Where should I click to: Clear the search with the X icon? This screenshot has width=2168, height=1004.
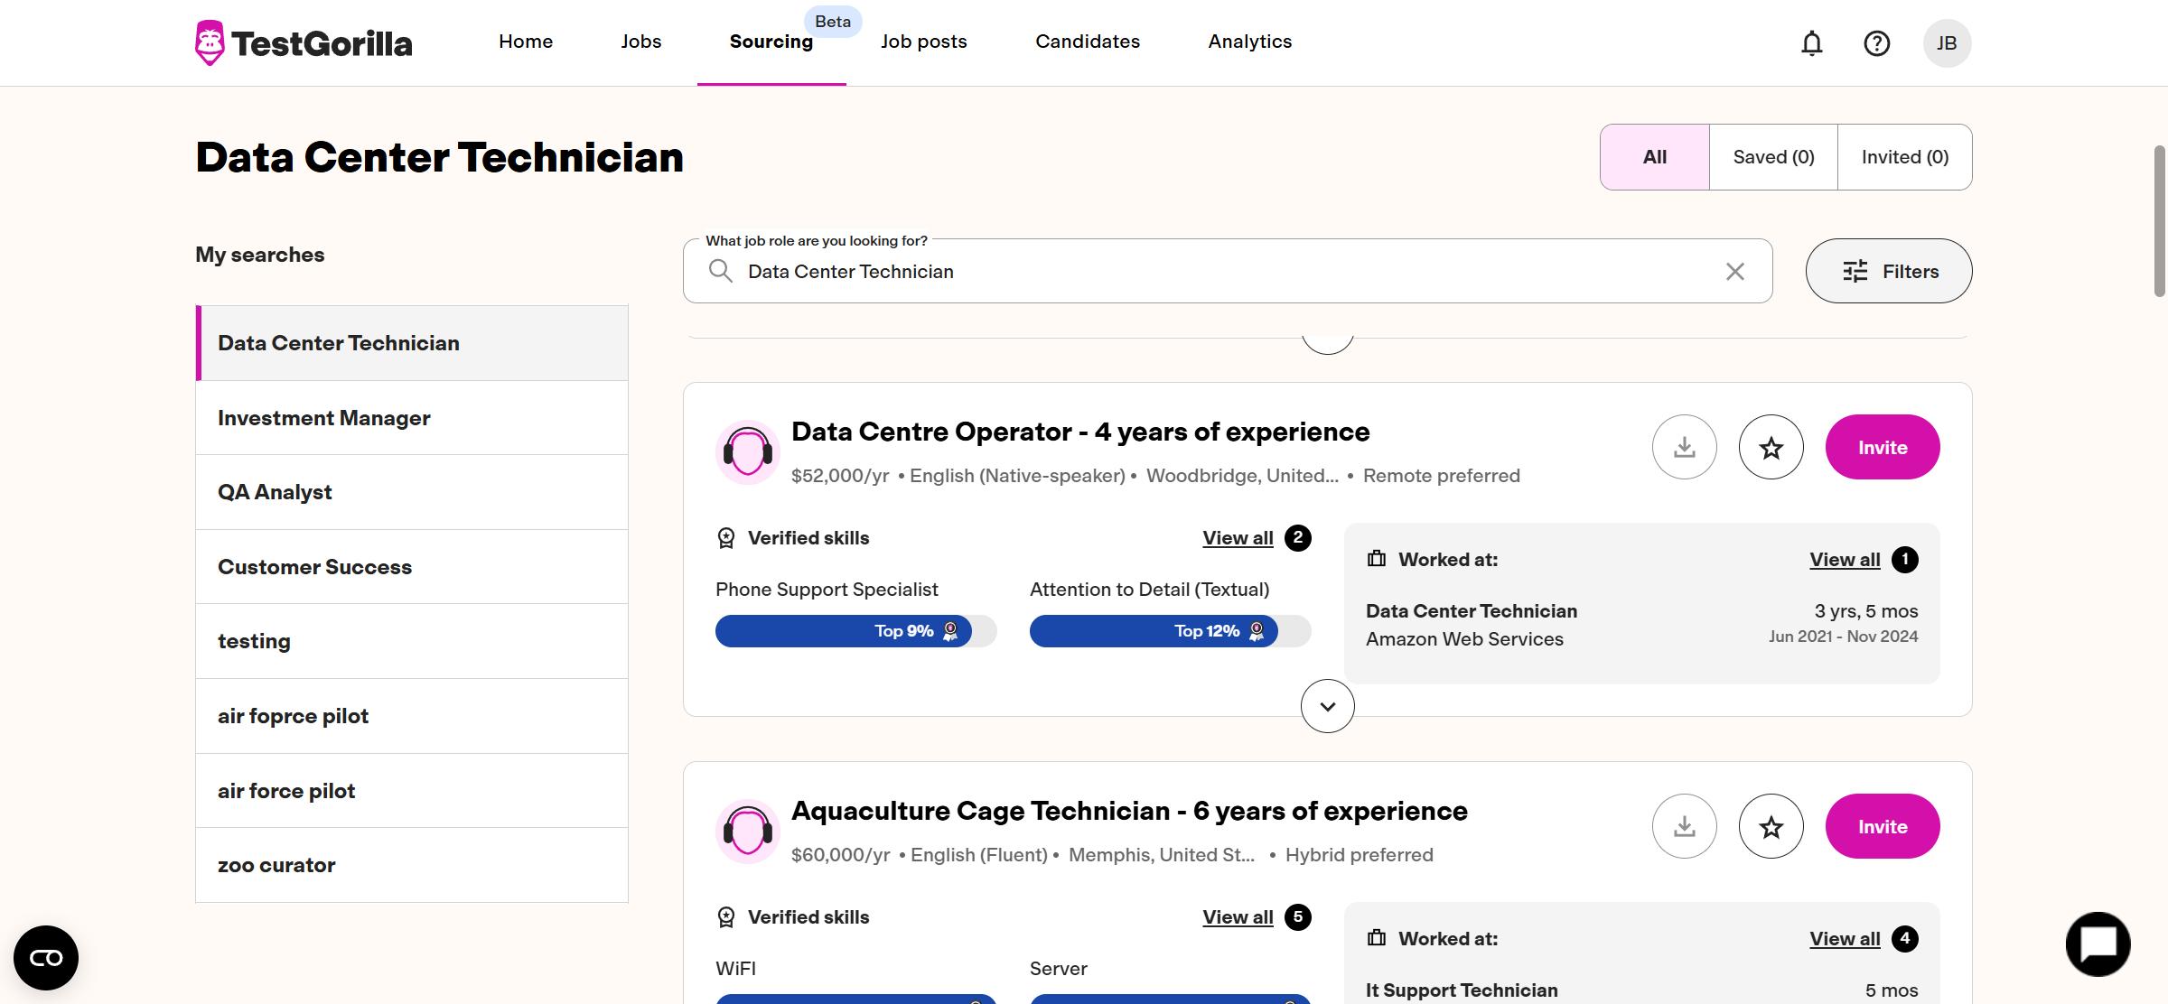pyautogui.click(x=1734, y=271)
